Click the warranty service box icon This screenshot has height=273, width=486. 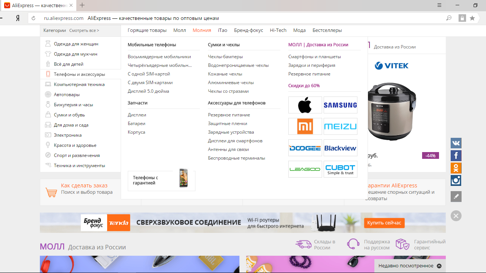[x=403, y=244]
